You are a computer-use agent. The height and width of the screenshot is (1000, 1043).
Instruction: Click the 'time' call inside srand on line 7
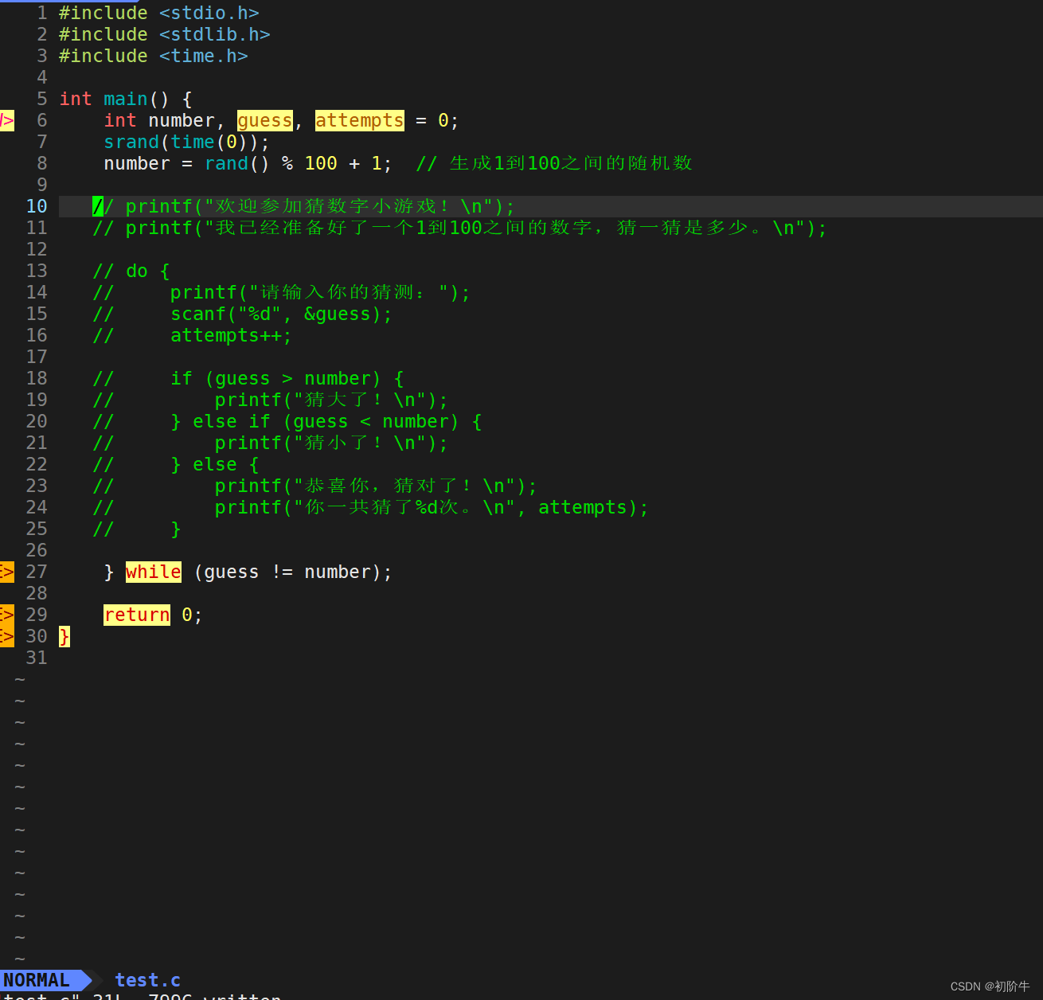tap(193, 143)
